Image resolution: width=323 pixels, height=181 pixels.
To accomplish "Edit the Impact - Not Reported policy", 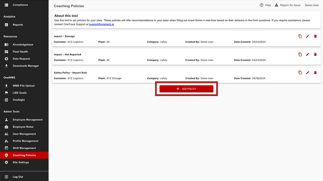I will pyautogui.click(x=308, y=55).
